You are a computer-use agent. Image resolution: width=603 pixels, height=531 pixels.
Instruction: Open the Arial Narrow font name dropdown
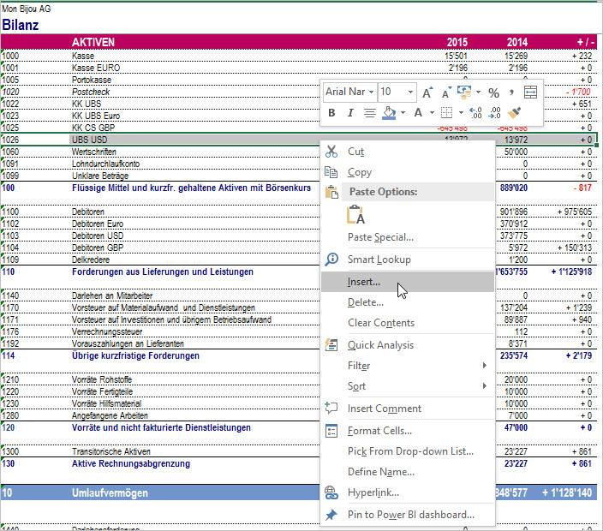(371, 92)
